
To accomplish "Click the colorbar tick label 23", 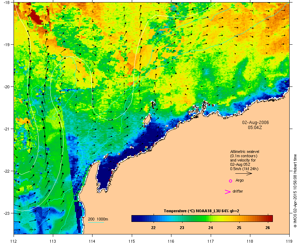I will [182, 228].
